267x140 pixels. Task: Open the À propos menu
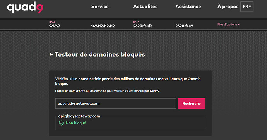[228, 7]
